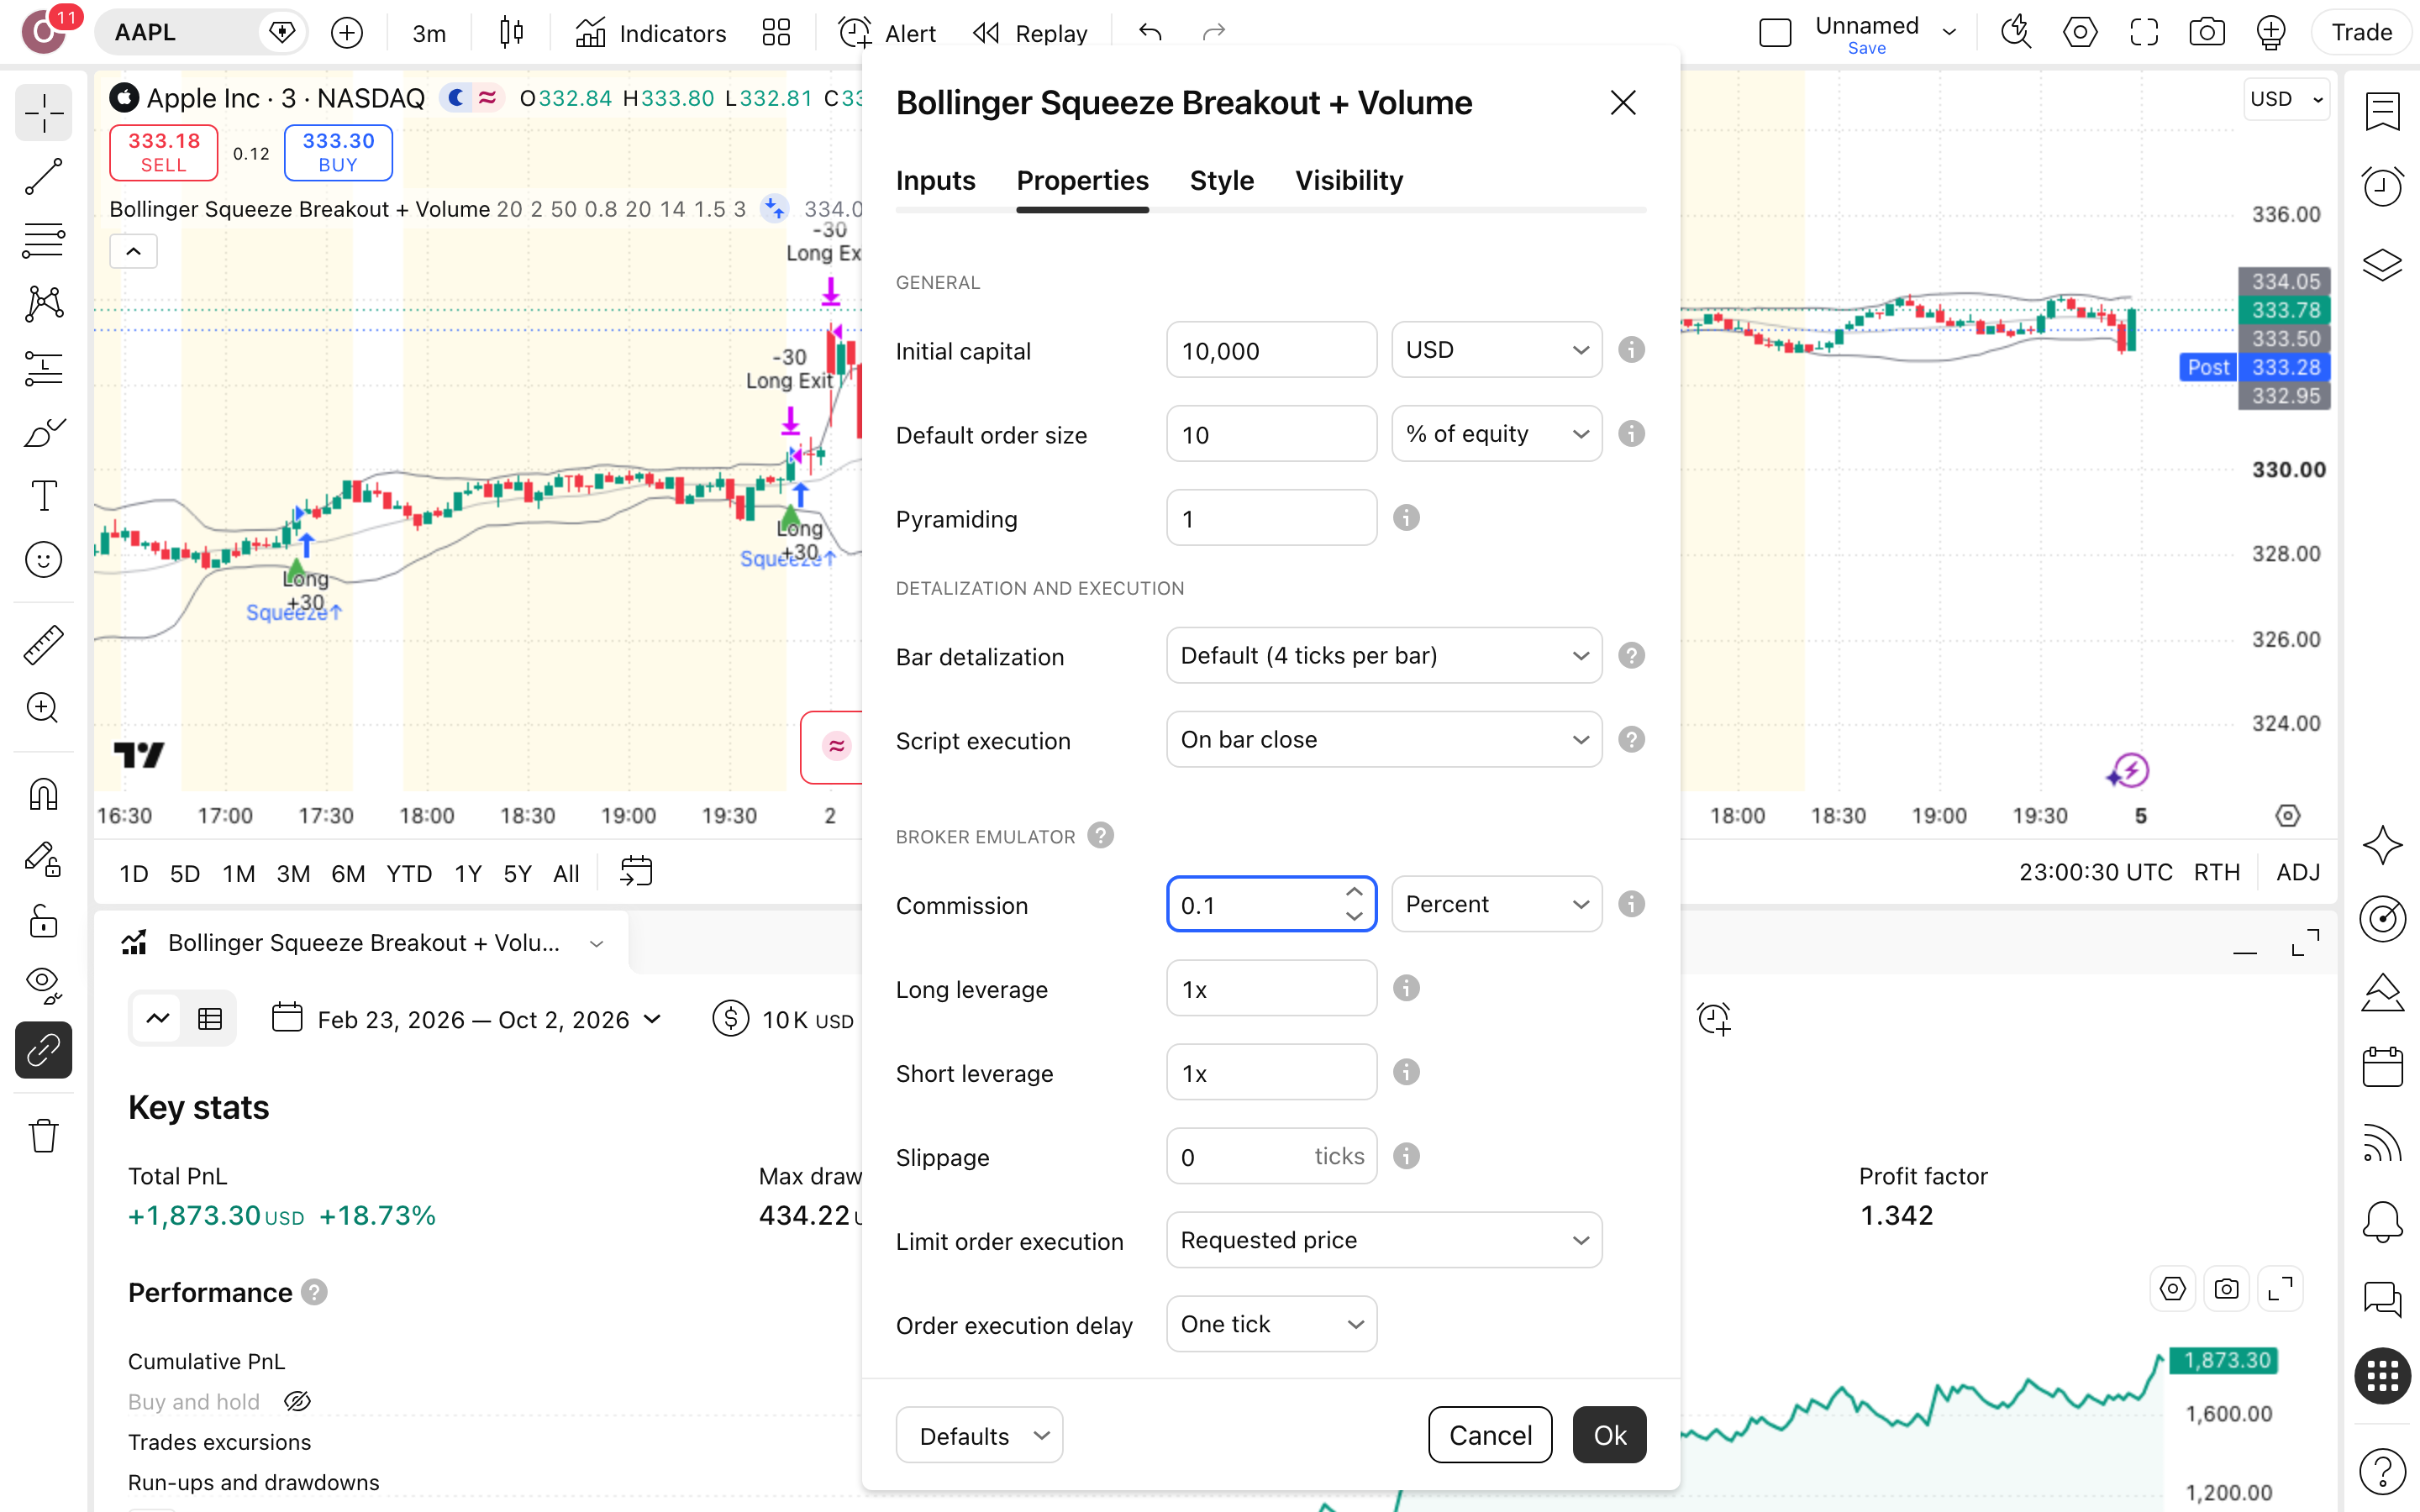Open chart type candles selector
This screenshot has height=1512, width=2420.
click(x=511, y=33)
